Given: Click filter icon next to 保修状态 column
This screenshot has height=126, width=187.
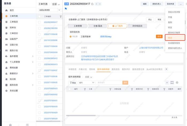Looking at the screenshot, I should 164,89.
